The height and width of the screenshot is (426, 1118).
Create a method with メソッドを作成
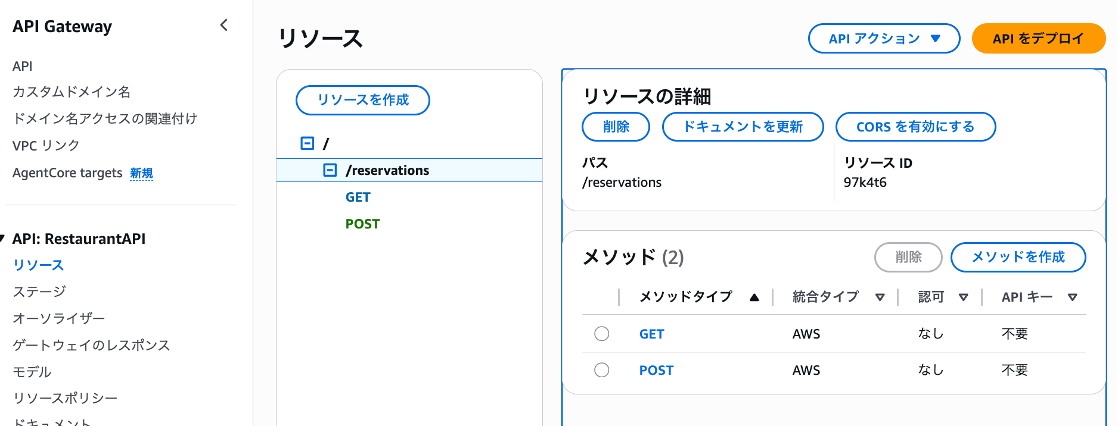click(1018, 257)
